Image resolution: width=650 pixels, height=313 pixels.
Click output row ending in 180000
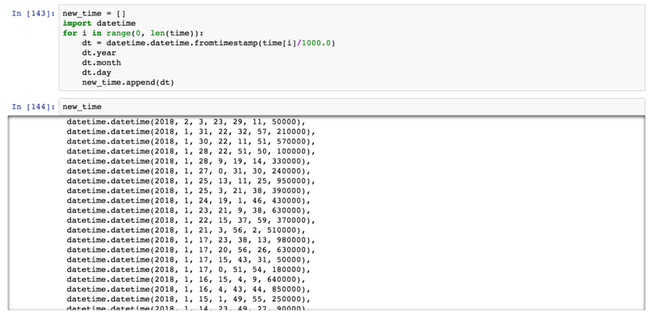(188, 269)
